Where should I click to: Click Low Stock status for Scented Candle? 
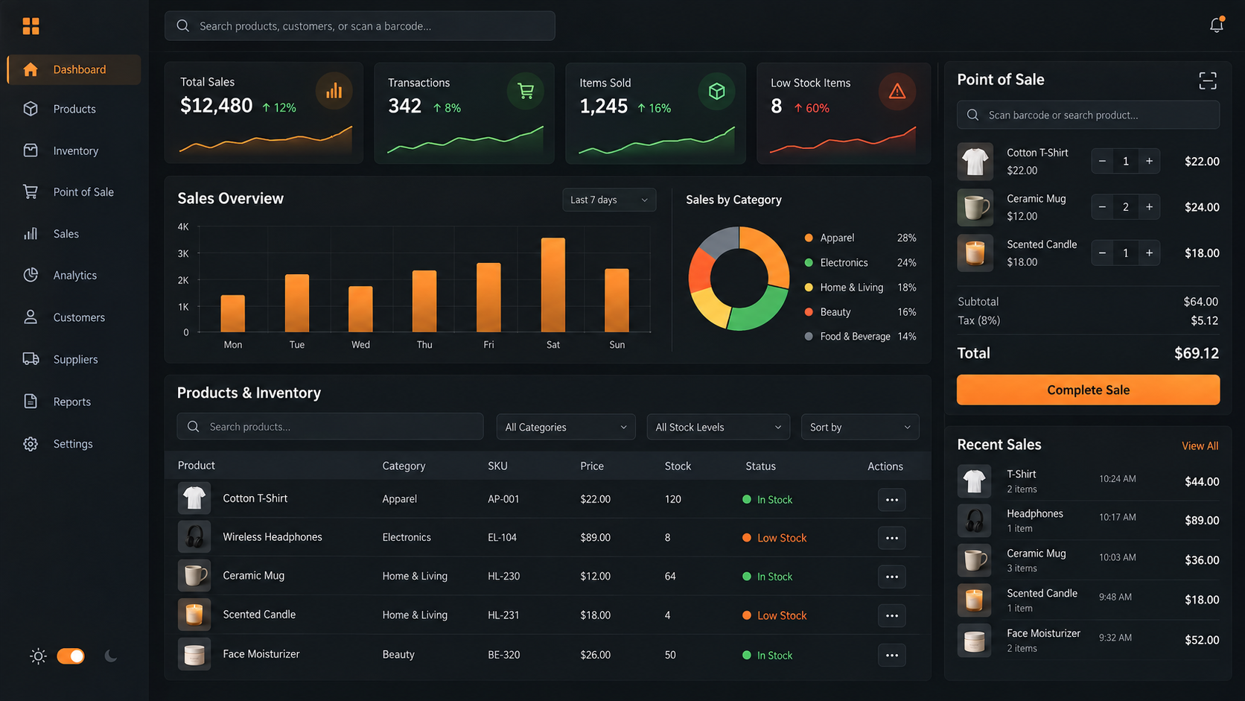[774, 615]
